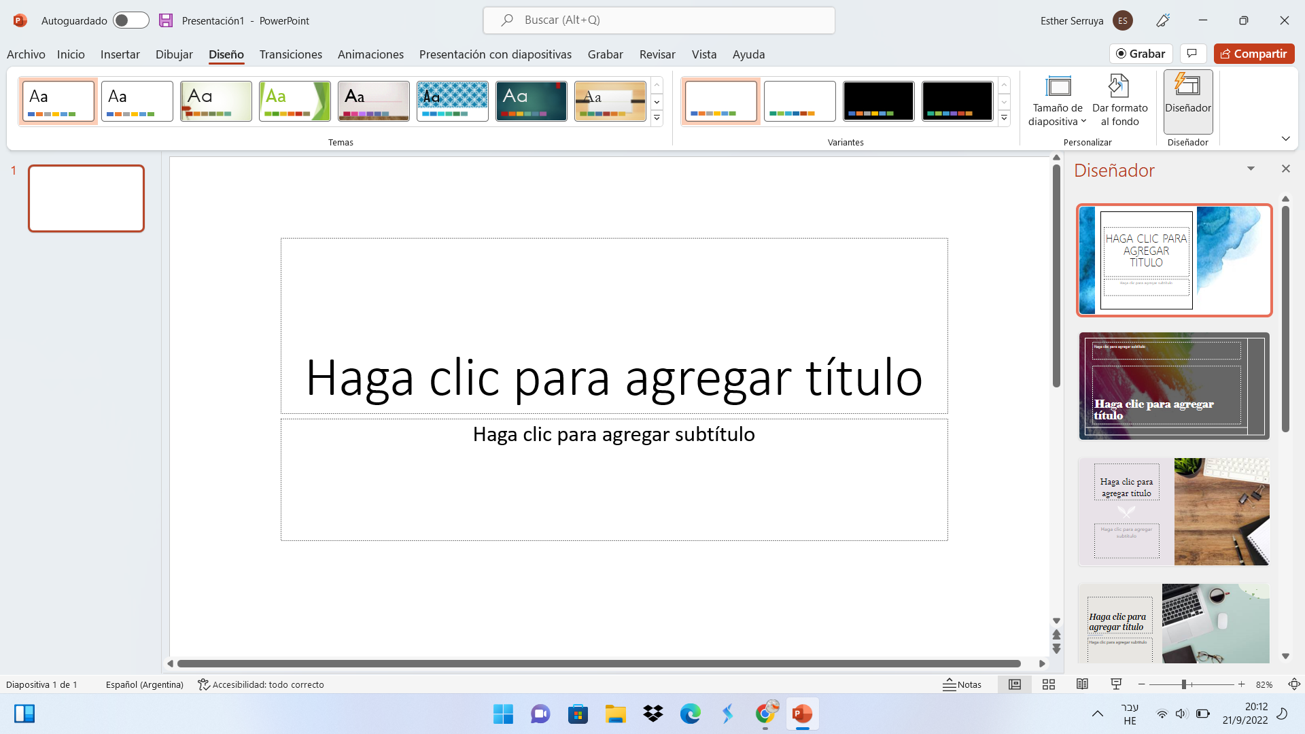Click the Grabar button at top right

(x=1141, y=54)
